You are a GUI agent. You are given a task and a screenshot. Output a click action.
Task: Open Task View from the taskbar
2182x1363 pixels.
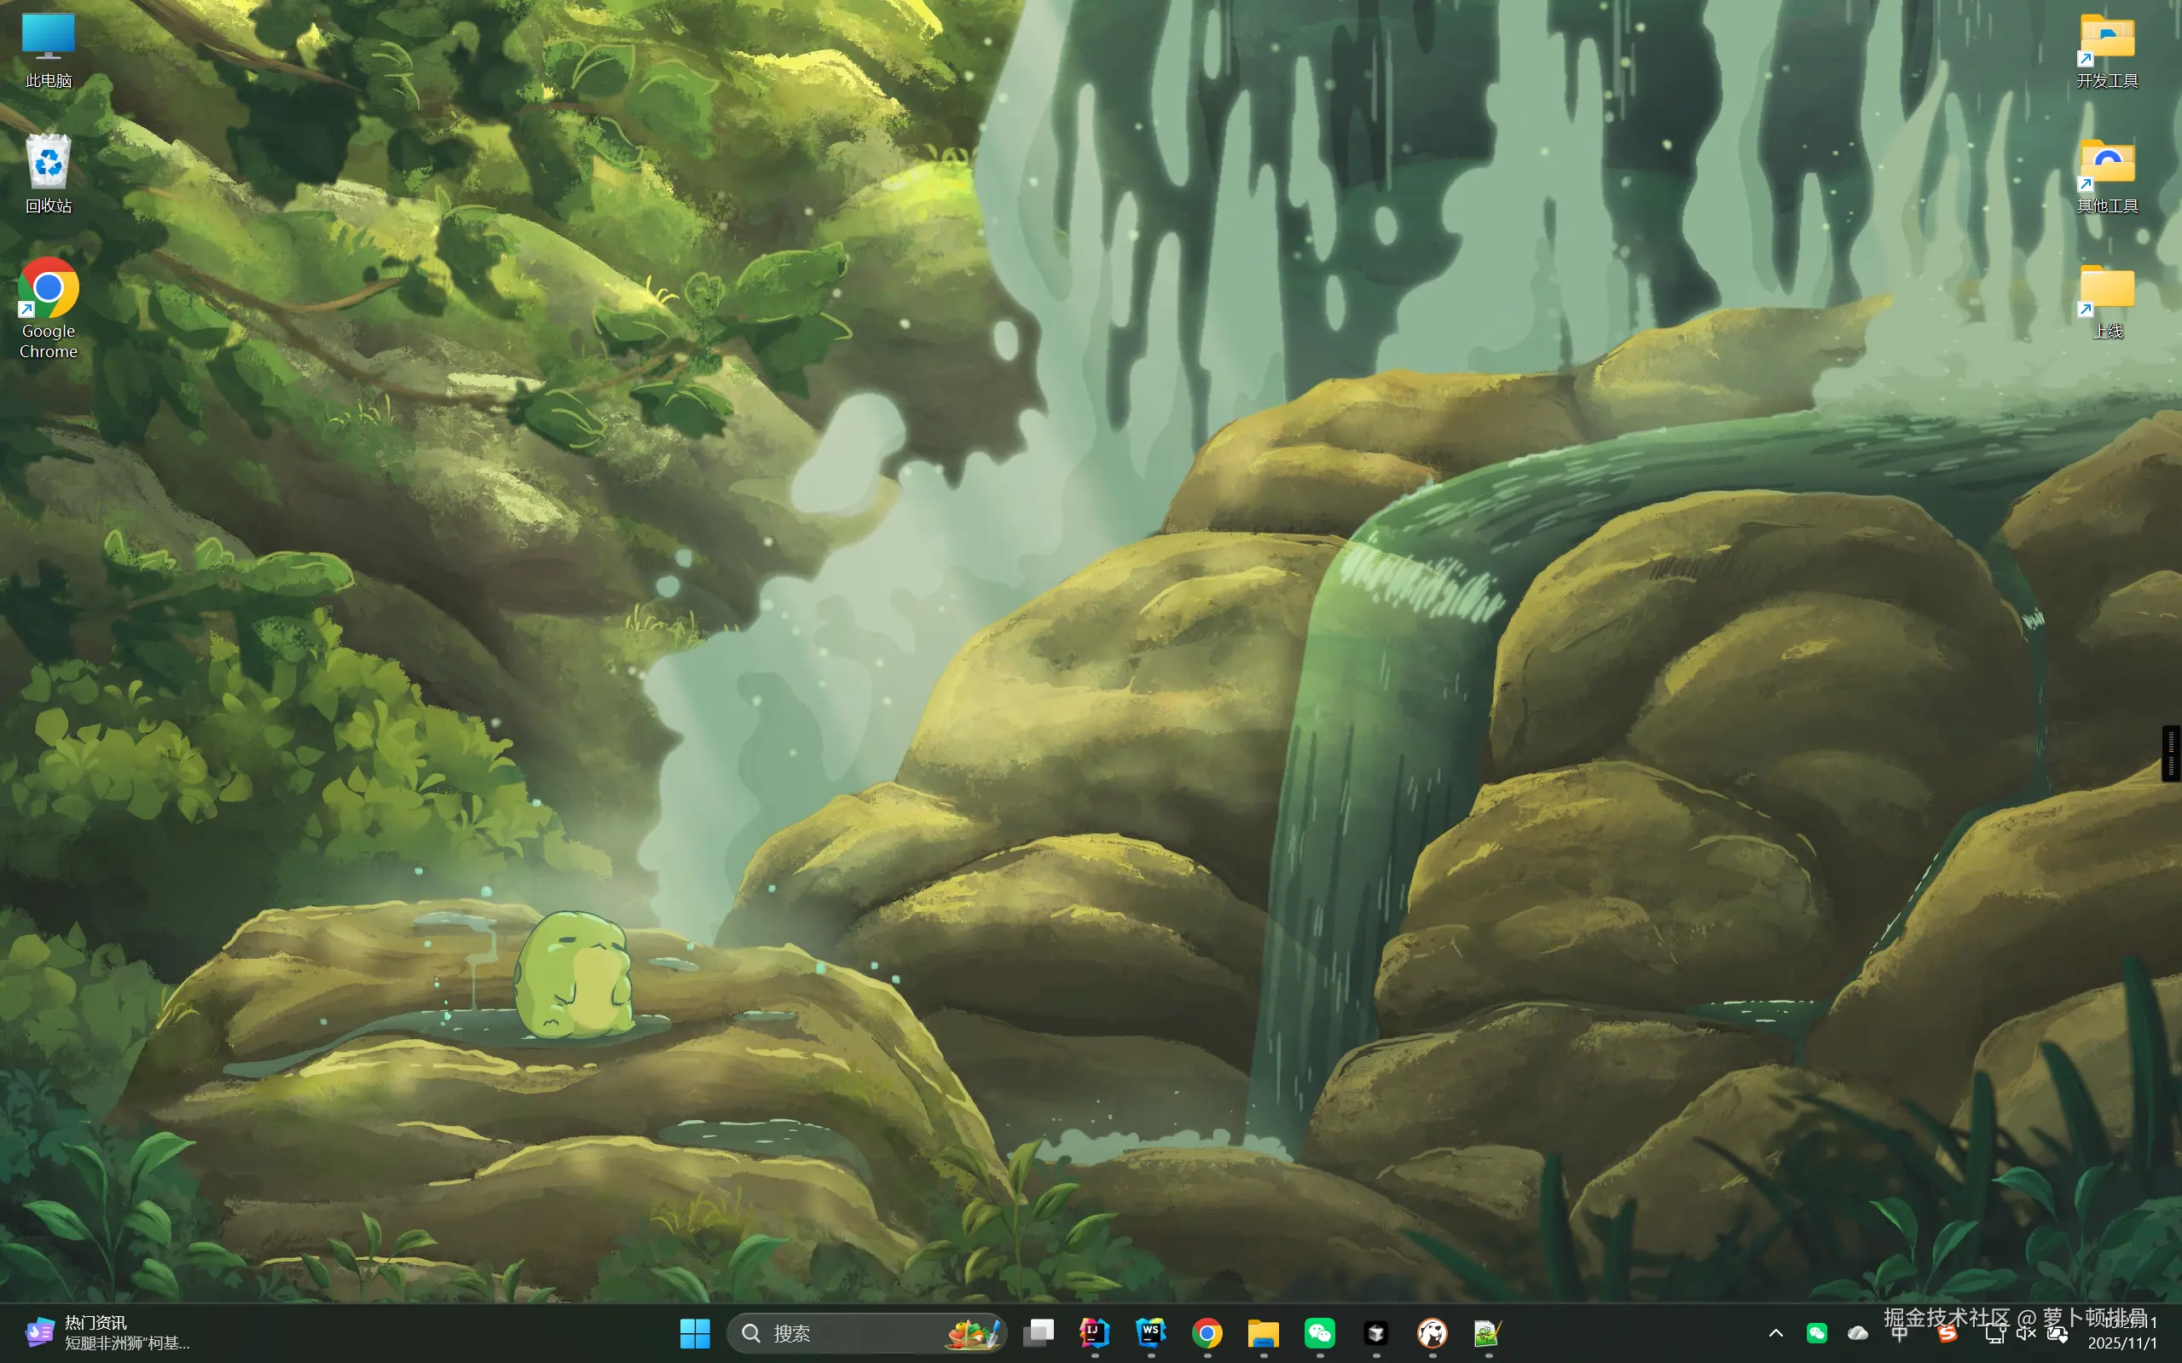tap(1039, 1332)
